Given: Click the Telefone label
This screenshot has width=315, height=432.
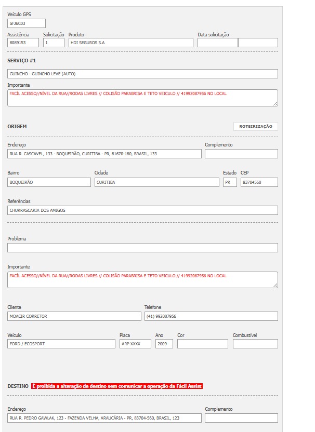Looking at the screenshot, I should point(153,307).
